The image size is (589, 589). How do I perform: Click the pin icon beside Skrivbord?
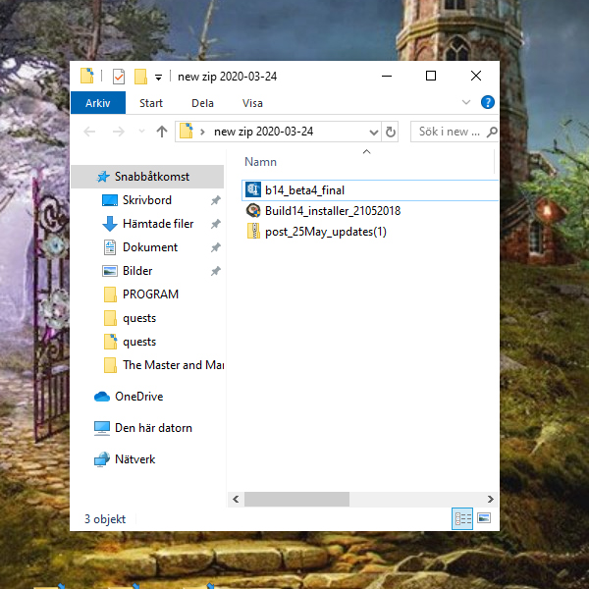(215, 200)
